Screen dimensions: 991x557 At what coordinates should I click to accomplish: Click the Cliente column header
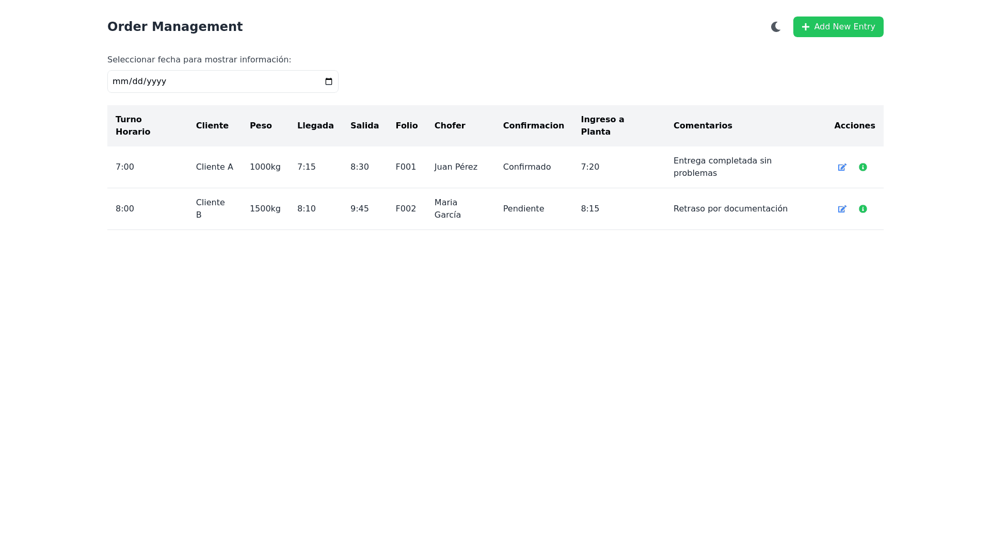(212, 126)
